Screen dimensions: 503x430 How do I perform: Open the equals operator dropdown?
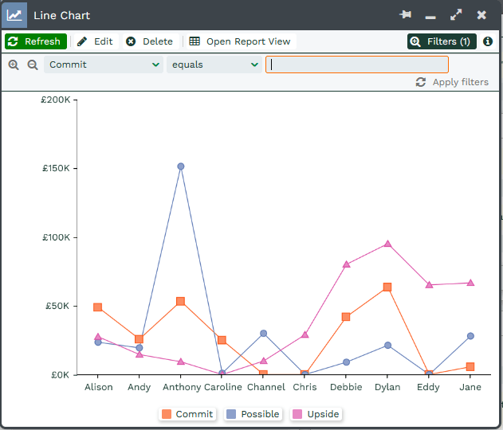click(214, 64)
